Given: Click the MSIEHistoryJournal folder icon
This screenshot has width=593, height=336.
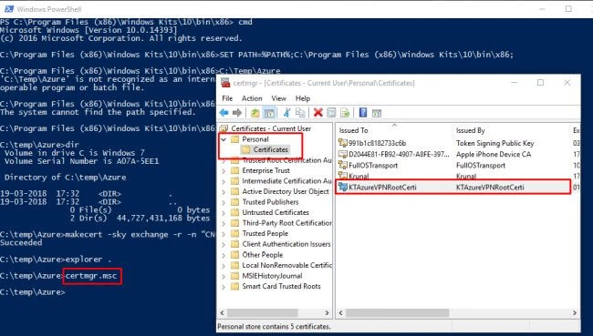Looking at the screenshot, I should click(234, 276).
